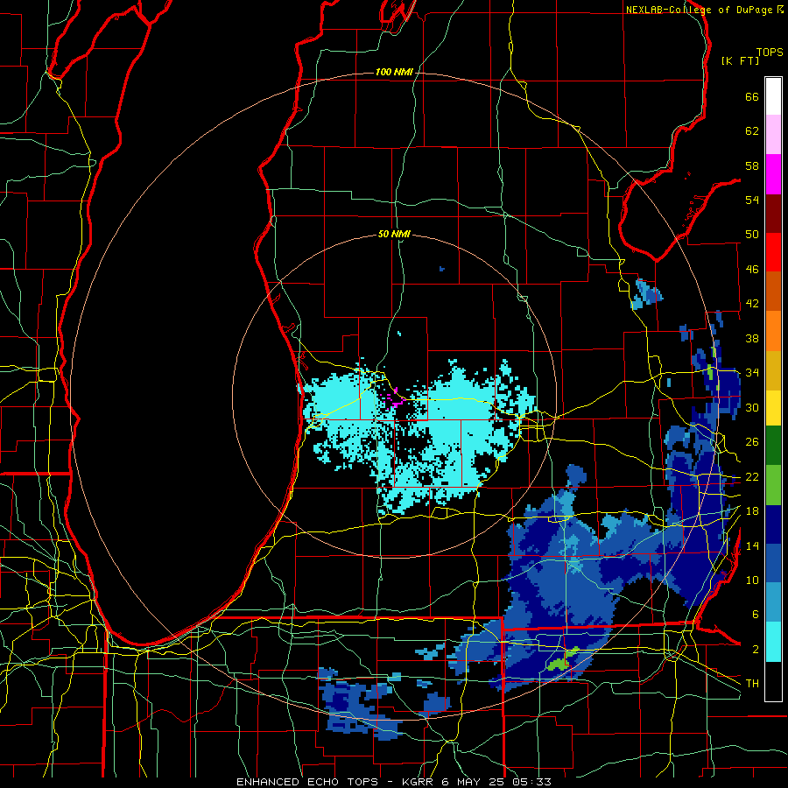Click the 62 legend value

coord(752,131)
